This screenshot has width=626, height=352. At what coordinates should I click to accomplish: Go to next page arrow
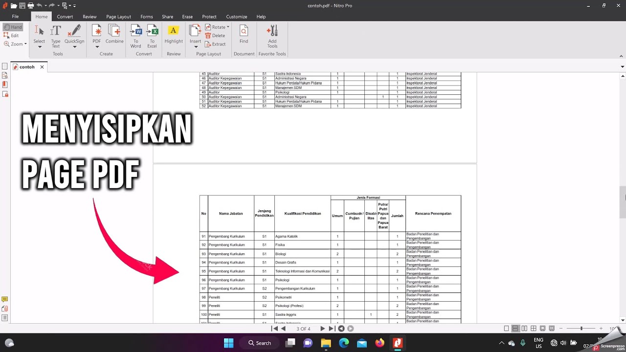322,329
